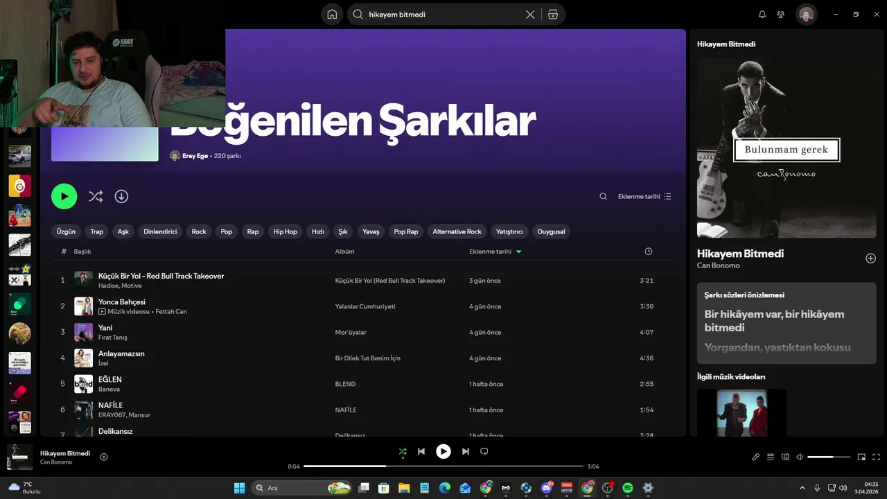Sort by the Başlık column header
Viewport: 887px width, 499px height.
[x=82, y=252]
